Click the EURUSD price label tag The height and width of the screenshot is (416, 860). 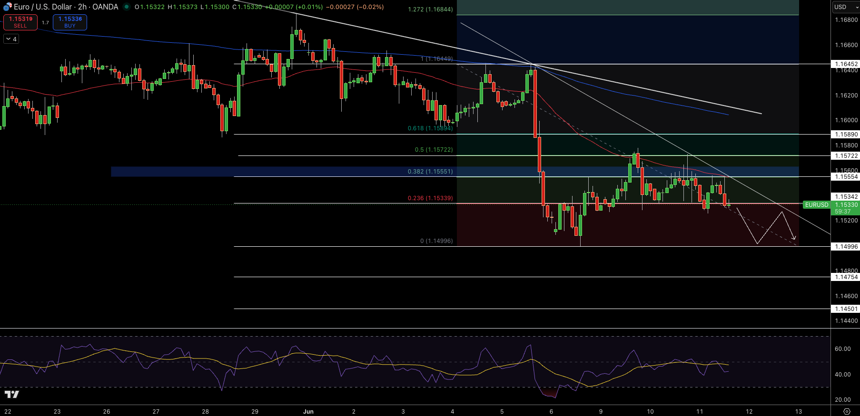tap(816, 205)
